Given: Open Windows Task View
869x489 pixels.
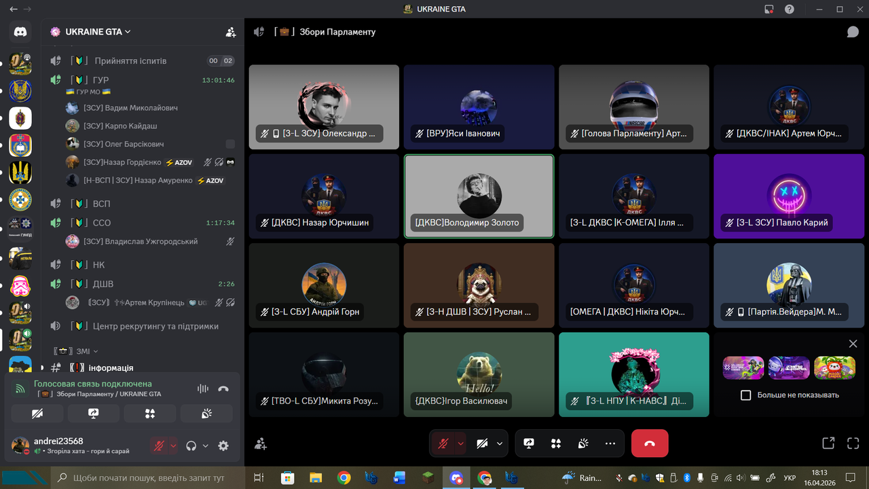Looking at the screenshot, I should [x=259, y=477].
